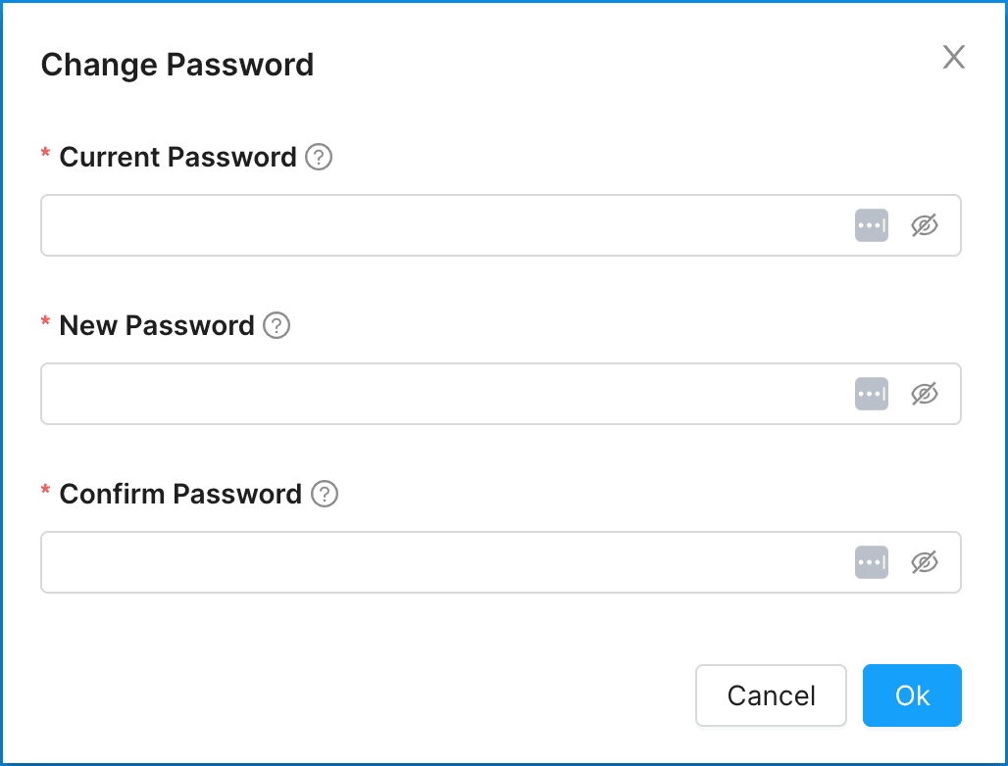Toggle Confirm Password visibility eye icon
1008x766 pixels.
pyautogui.click(x=925, y=562)
